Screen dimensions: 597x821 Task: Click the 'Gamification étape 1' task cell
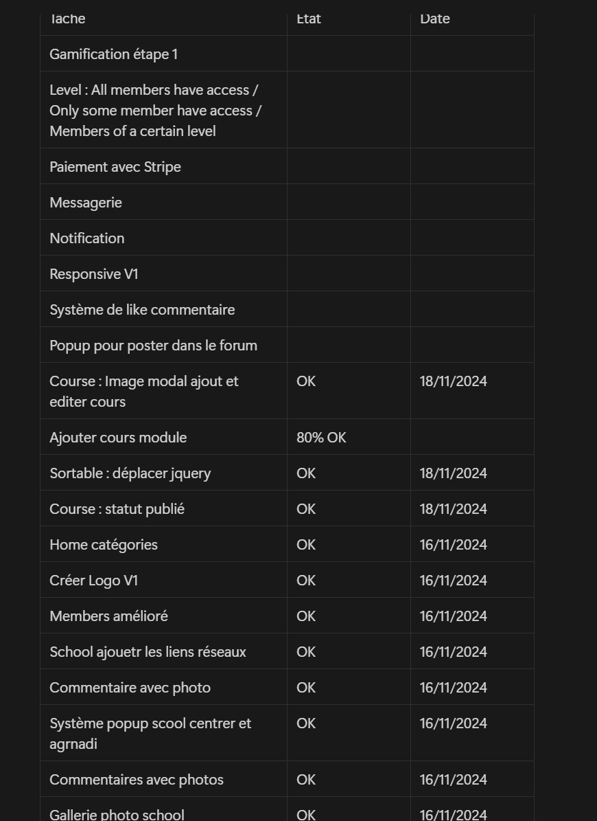click(163, 54)
